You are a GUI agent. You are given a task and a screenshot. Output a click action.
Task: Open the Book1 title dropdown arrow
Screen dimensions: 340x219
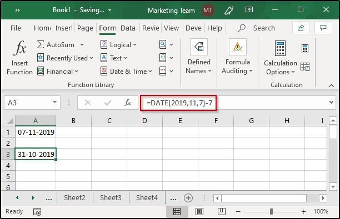[109, 10]
